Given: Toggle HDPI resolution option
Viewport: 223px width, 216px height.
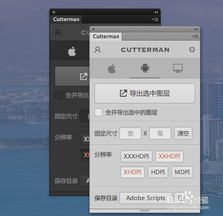Looking at the screenshot, I should pos(158,172).
